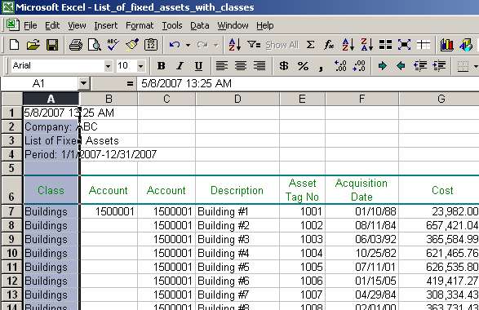
Task: Decrease the cell indent
Action: [420, 65]
